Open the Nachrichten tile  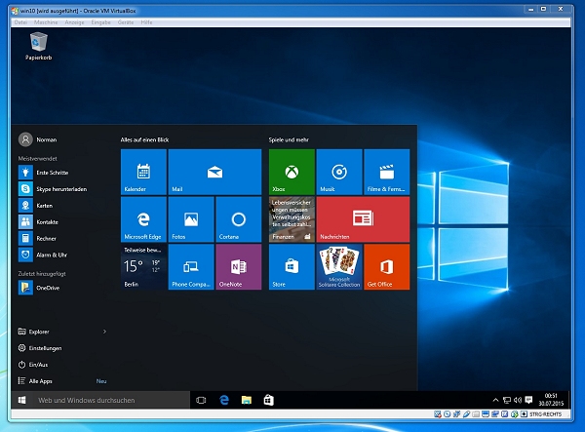363,219
